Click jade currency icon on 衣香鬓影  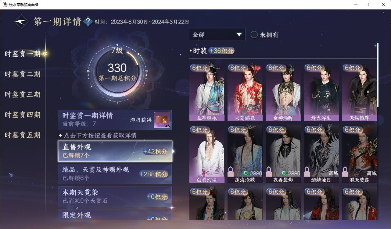(x=284, y=173)
